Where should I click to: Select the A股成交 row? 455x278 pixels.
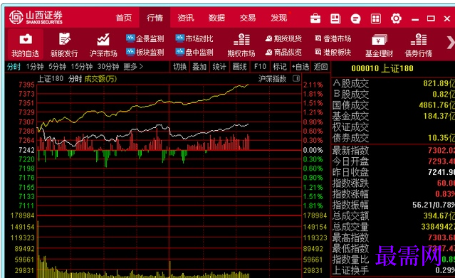(x=394, y=83)
